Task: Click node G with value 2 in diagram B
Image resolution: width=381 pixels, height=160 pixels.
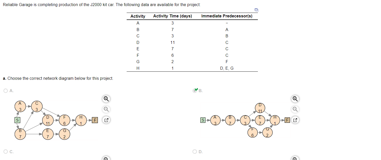Action: pos(267,133)
